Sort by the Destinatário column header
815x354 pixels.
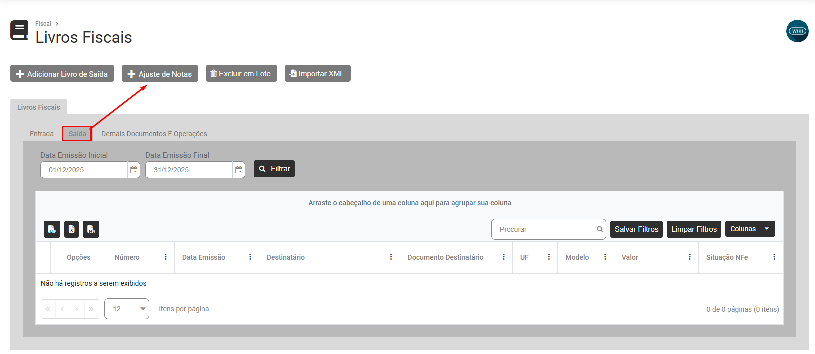pos(286,257)
